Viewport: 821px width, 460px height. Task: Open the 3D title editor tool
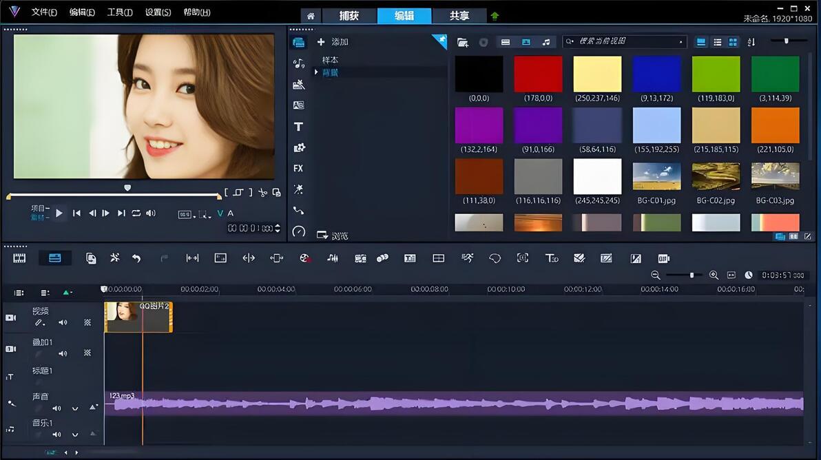click(x=551, y=258)
